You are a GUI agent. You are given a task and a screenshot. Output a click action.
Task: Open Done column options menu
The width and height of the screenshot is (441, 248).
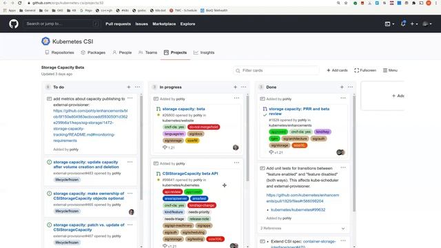[x=350, y=87]
